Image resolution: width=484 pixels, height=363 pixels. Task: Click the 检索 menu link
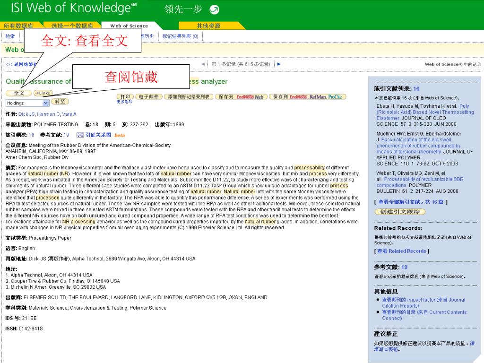click(x=10, y=36)
